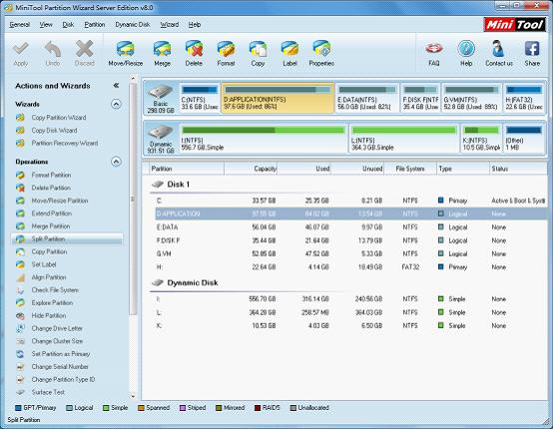
Task: Click the Apply checkmark toolbar icon
Action: pos(20,53)
